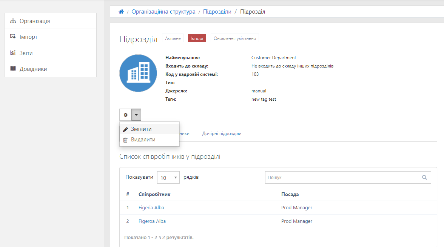
Task: Open Довідники in the sidebar
Action: click(x=51, y=69)
